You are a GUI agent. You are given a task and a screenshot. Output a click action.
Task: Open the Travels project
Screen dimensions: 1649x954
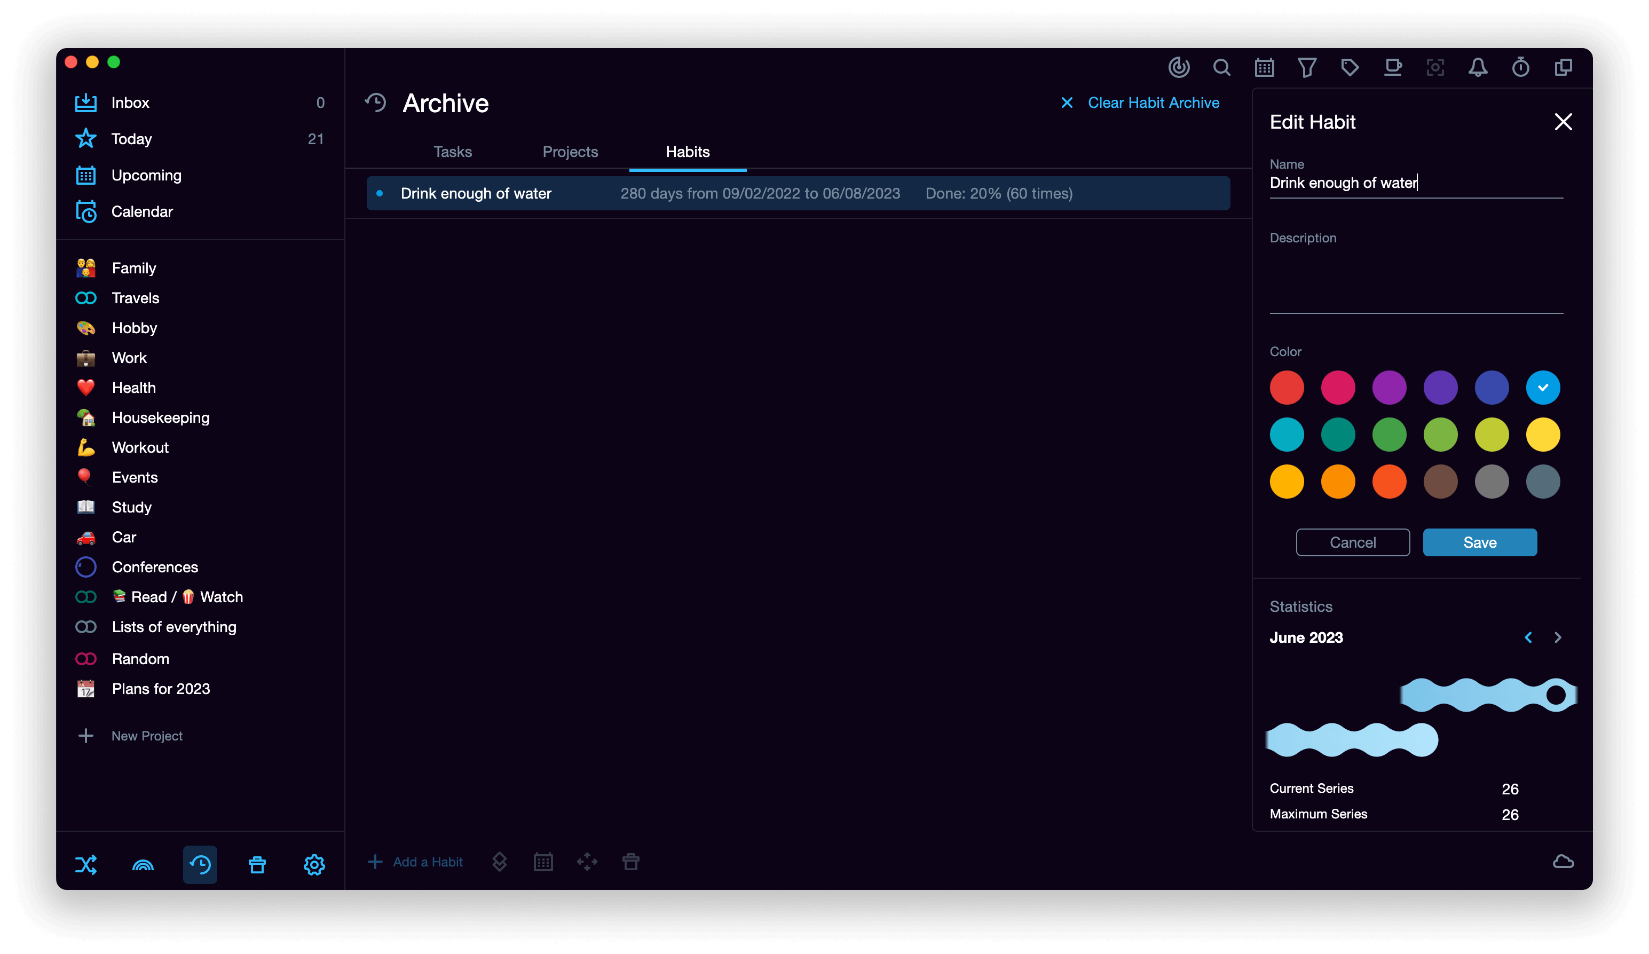(200, 298)
